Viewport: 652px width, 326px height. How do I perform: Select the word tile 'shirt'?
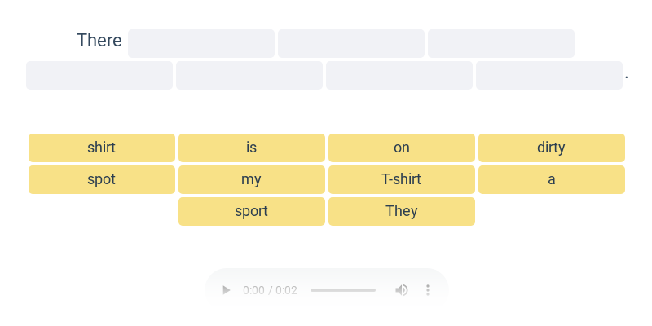[x=102, y=148]
